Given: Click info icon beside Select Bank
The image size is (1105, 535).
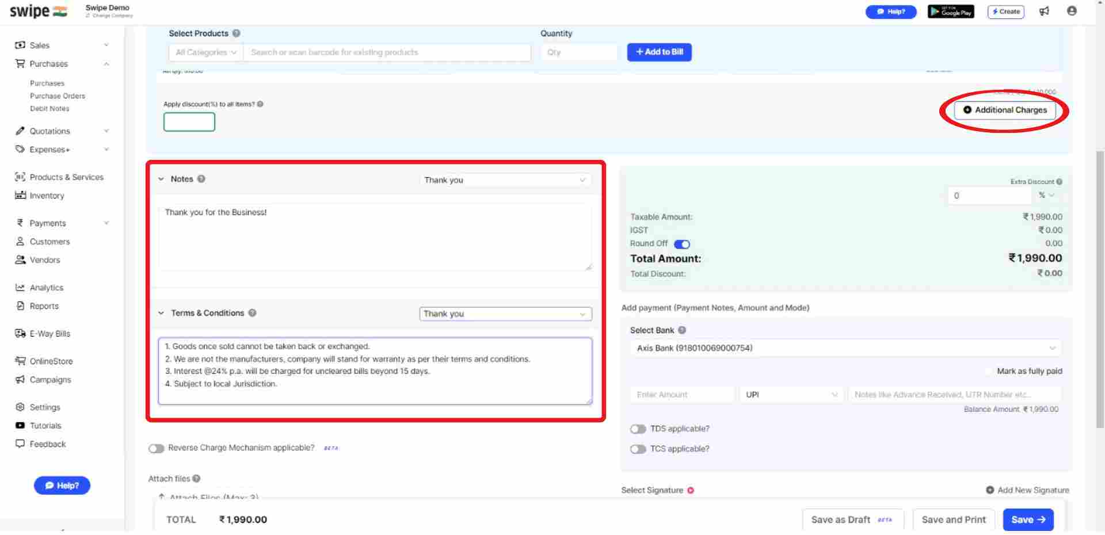Looking at the screenshot, I should click(682, 330).
